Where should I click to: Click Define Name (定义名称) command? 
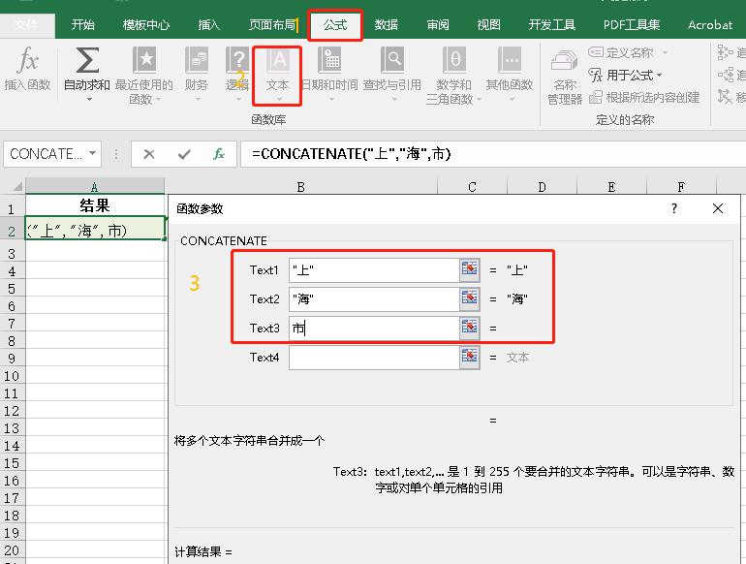pyautogui.click(x=621, y=52)
